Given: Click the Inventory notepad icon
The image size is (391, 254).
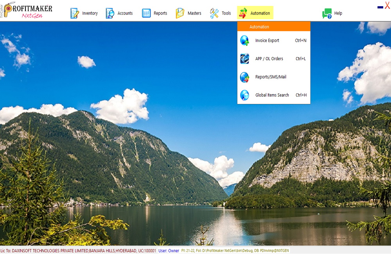Looking at the screenshot, I should [x=75, y=13].
